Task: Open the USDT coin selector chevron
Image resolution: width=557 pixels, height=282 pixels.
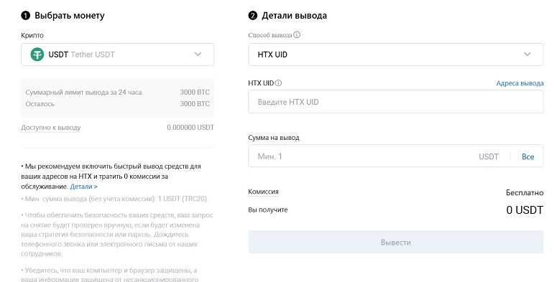Action: point(198,55)
